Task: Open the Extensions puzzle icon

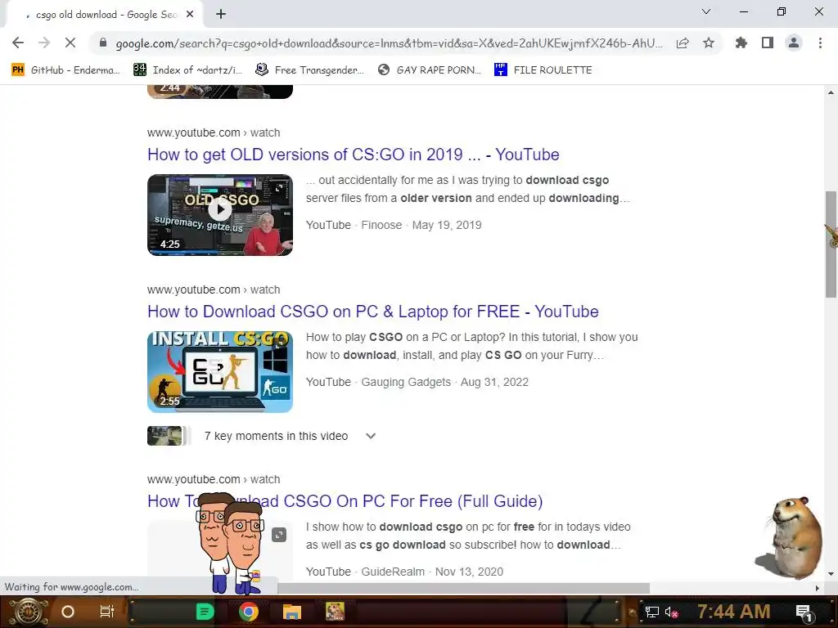Action: click(x=741, y=43)
